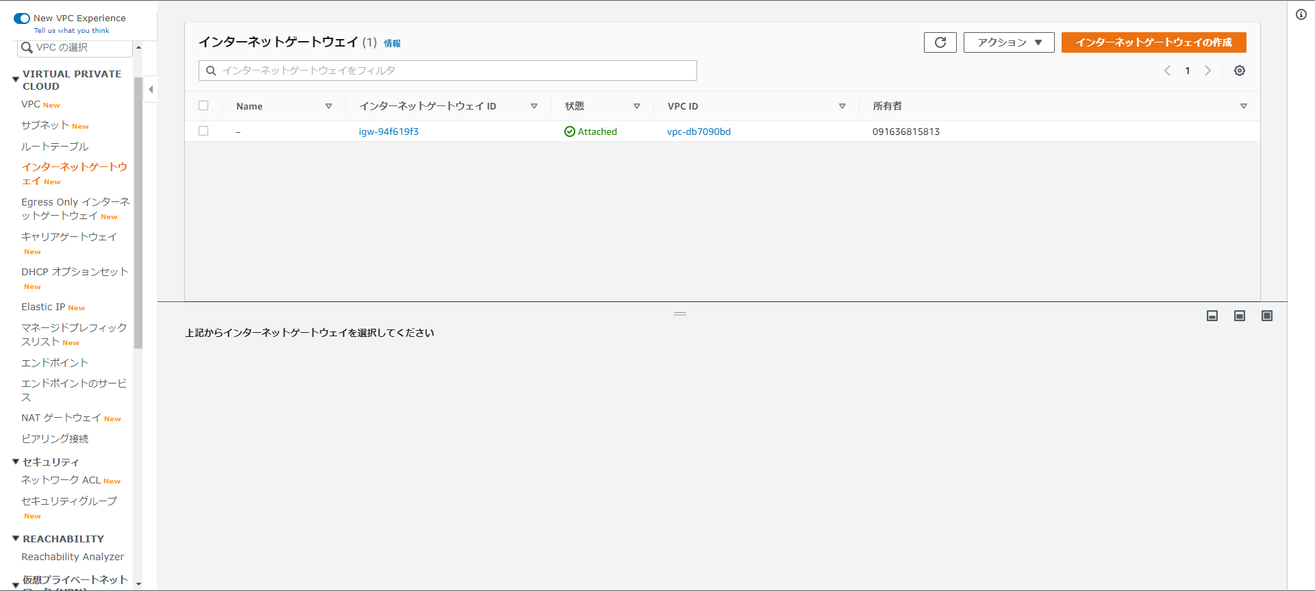The image size is (1315, 591).
Task: Click the sidebar vertical scrollbar thumb
Action: (138, 212)
